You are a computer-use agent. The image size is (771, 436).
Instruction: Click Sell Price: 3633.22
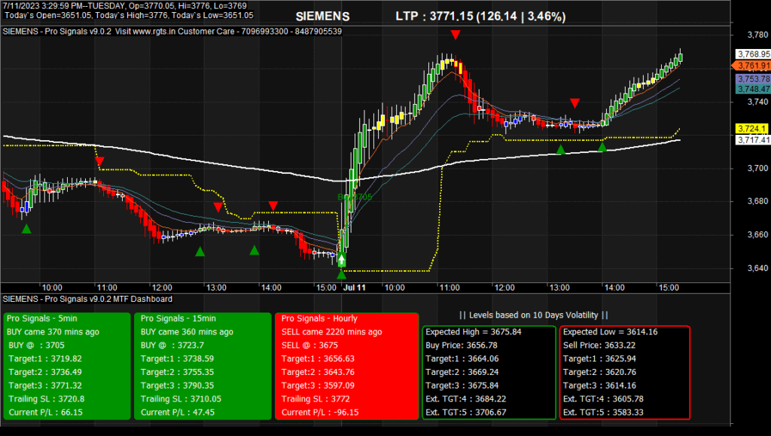point(599,345)
